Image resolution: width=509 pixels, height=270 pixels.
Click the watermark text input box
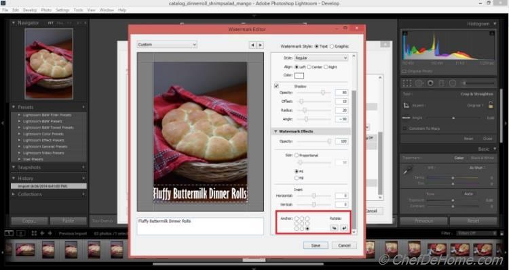click(x=200, y=226)
